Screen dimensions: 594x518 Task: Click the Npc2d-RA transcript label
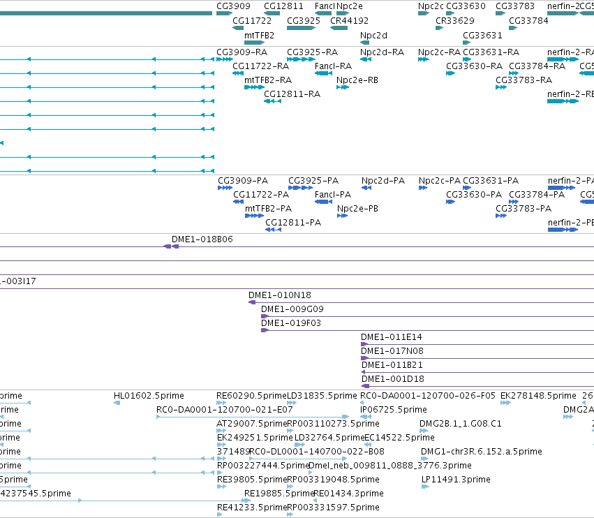pyautogui.click(x=383, y=52)
